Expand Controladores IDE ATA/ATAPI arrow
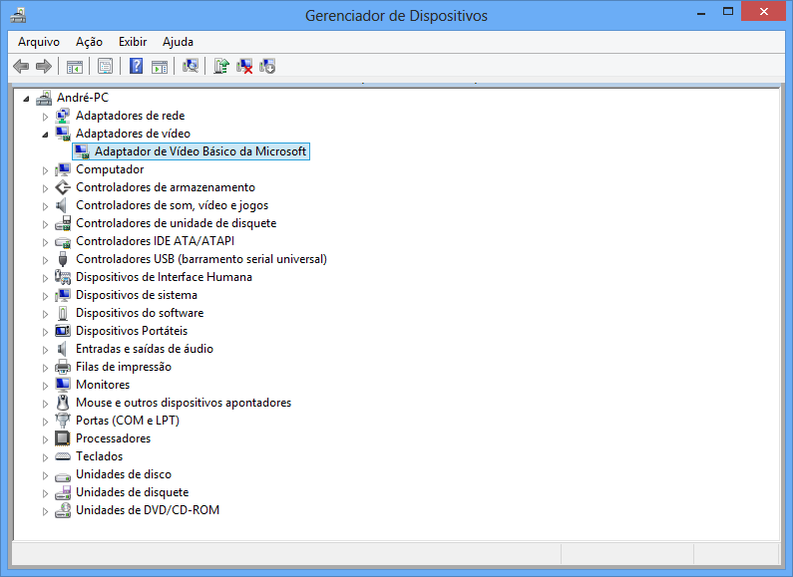 pos(45,242)
